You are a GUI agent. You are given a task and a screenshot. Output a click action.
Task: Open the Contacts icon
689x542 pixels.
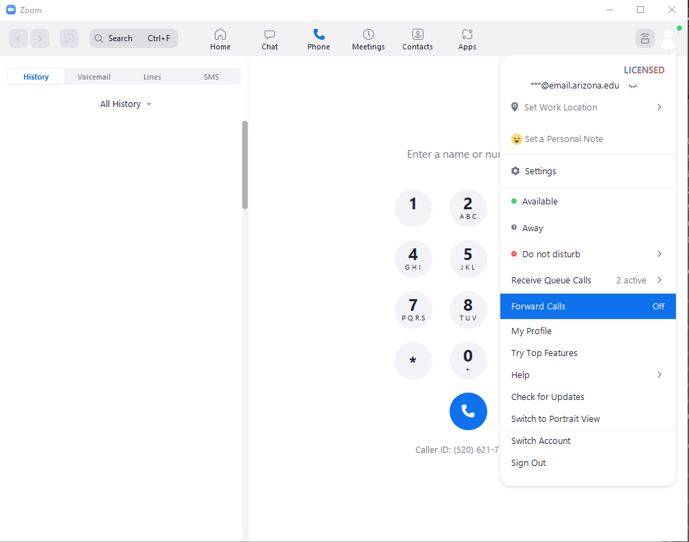coord(417,34)
